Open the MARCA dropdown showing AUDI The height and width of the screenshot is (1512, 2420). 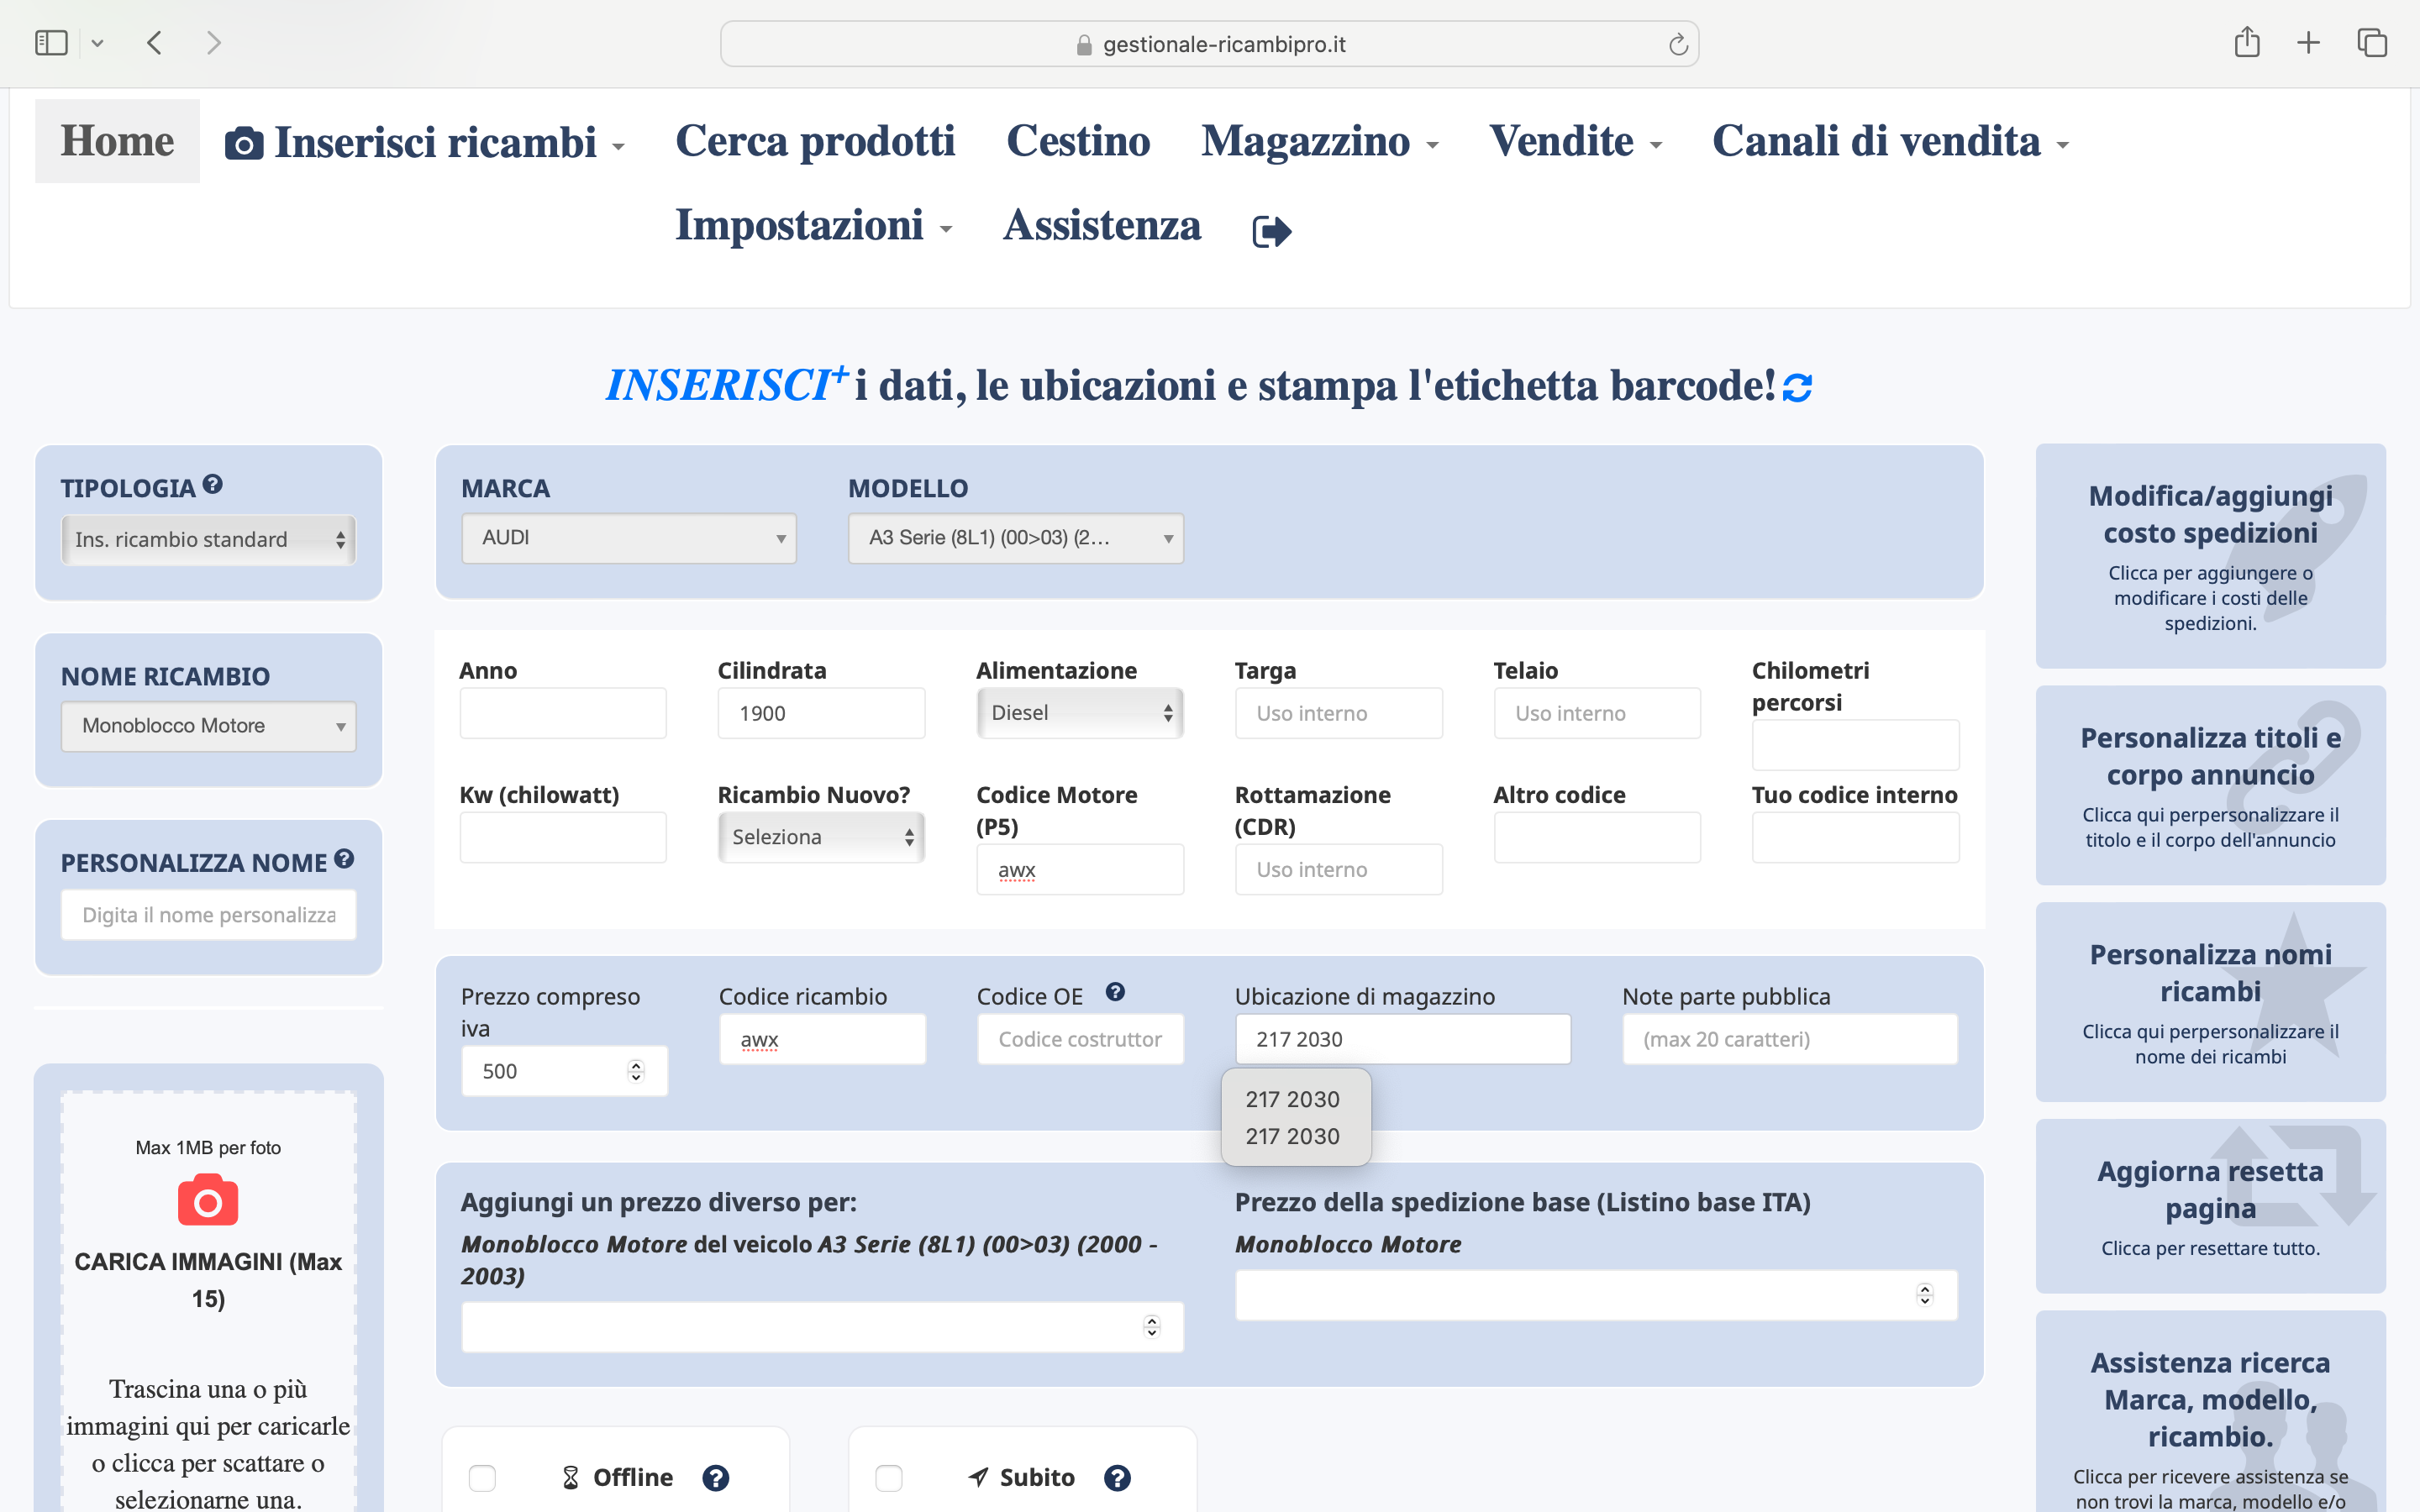click(628, 538)
